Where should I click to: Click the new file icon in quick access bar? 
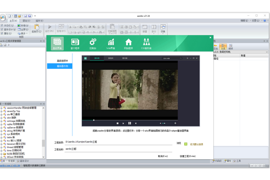(x=10, y=16)
